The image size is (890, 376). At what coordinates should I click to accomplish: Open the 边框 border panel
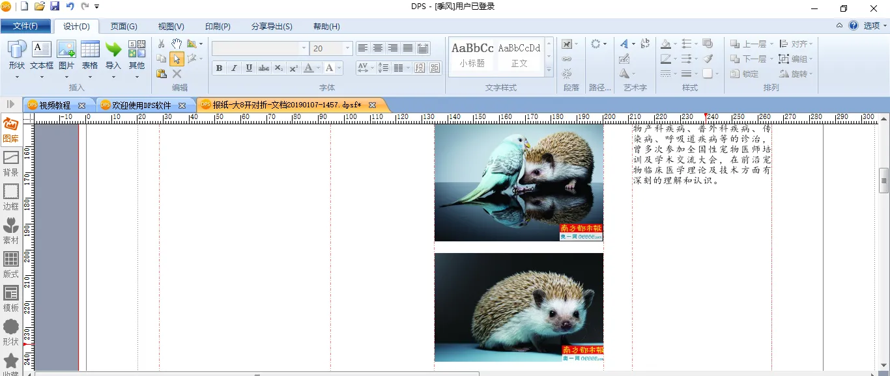[x=11, y=197]
